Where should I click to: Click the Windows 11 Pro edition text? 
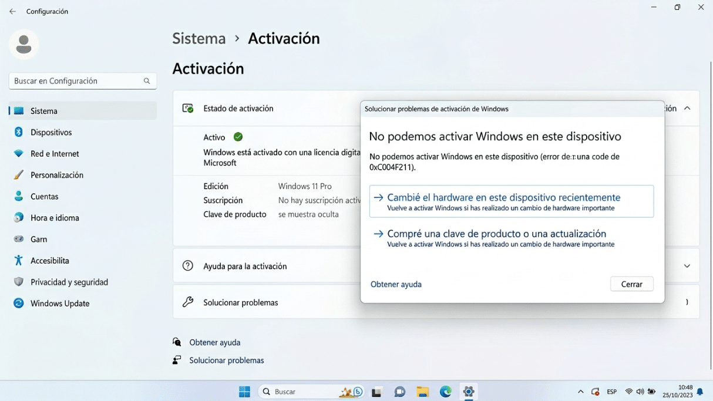click(x=305, y=186)
